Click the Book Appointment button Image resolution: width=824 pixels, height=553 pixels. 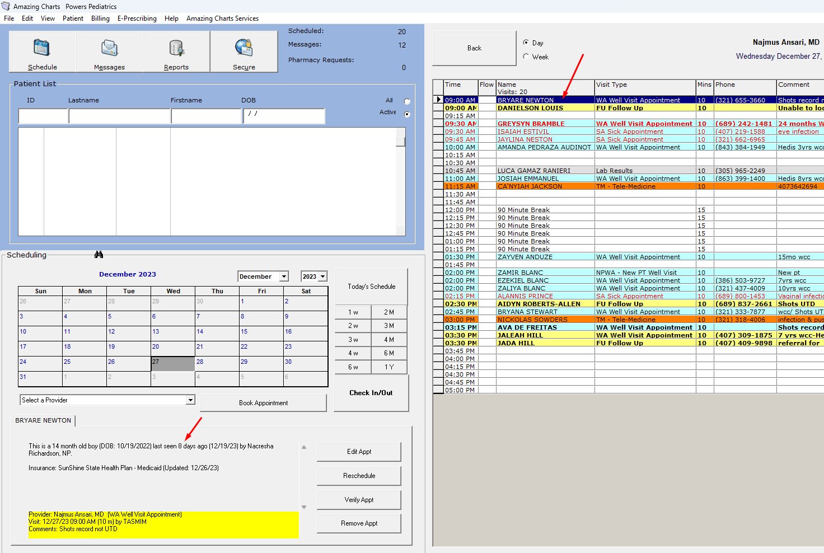[x=263, y=403]
